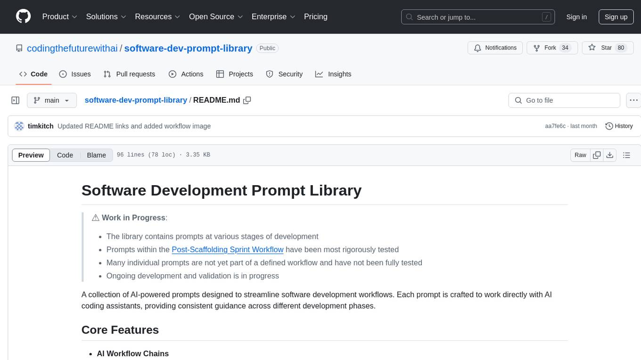Select the Blame view

pos(96,155)
